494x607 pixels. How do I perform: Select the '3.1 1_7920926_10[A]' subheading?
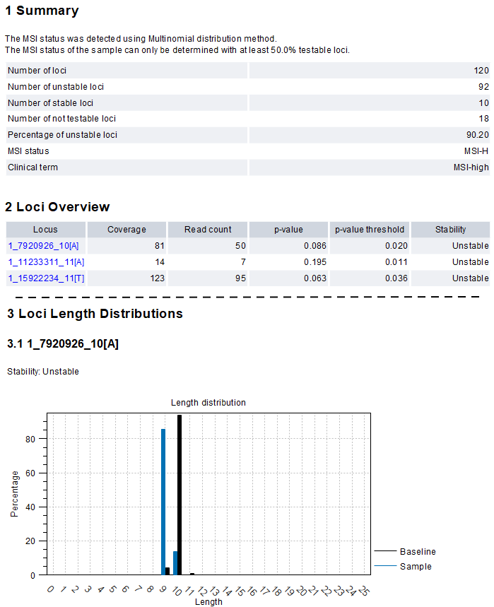pyautogui.click(x=63, y=343)
